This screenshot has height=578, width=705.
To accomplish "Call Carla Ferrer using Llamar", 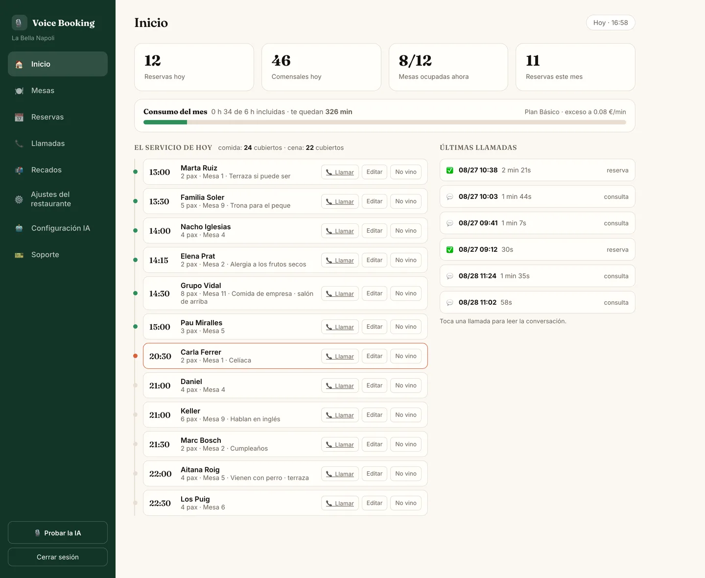I will coord(340,356).
